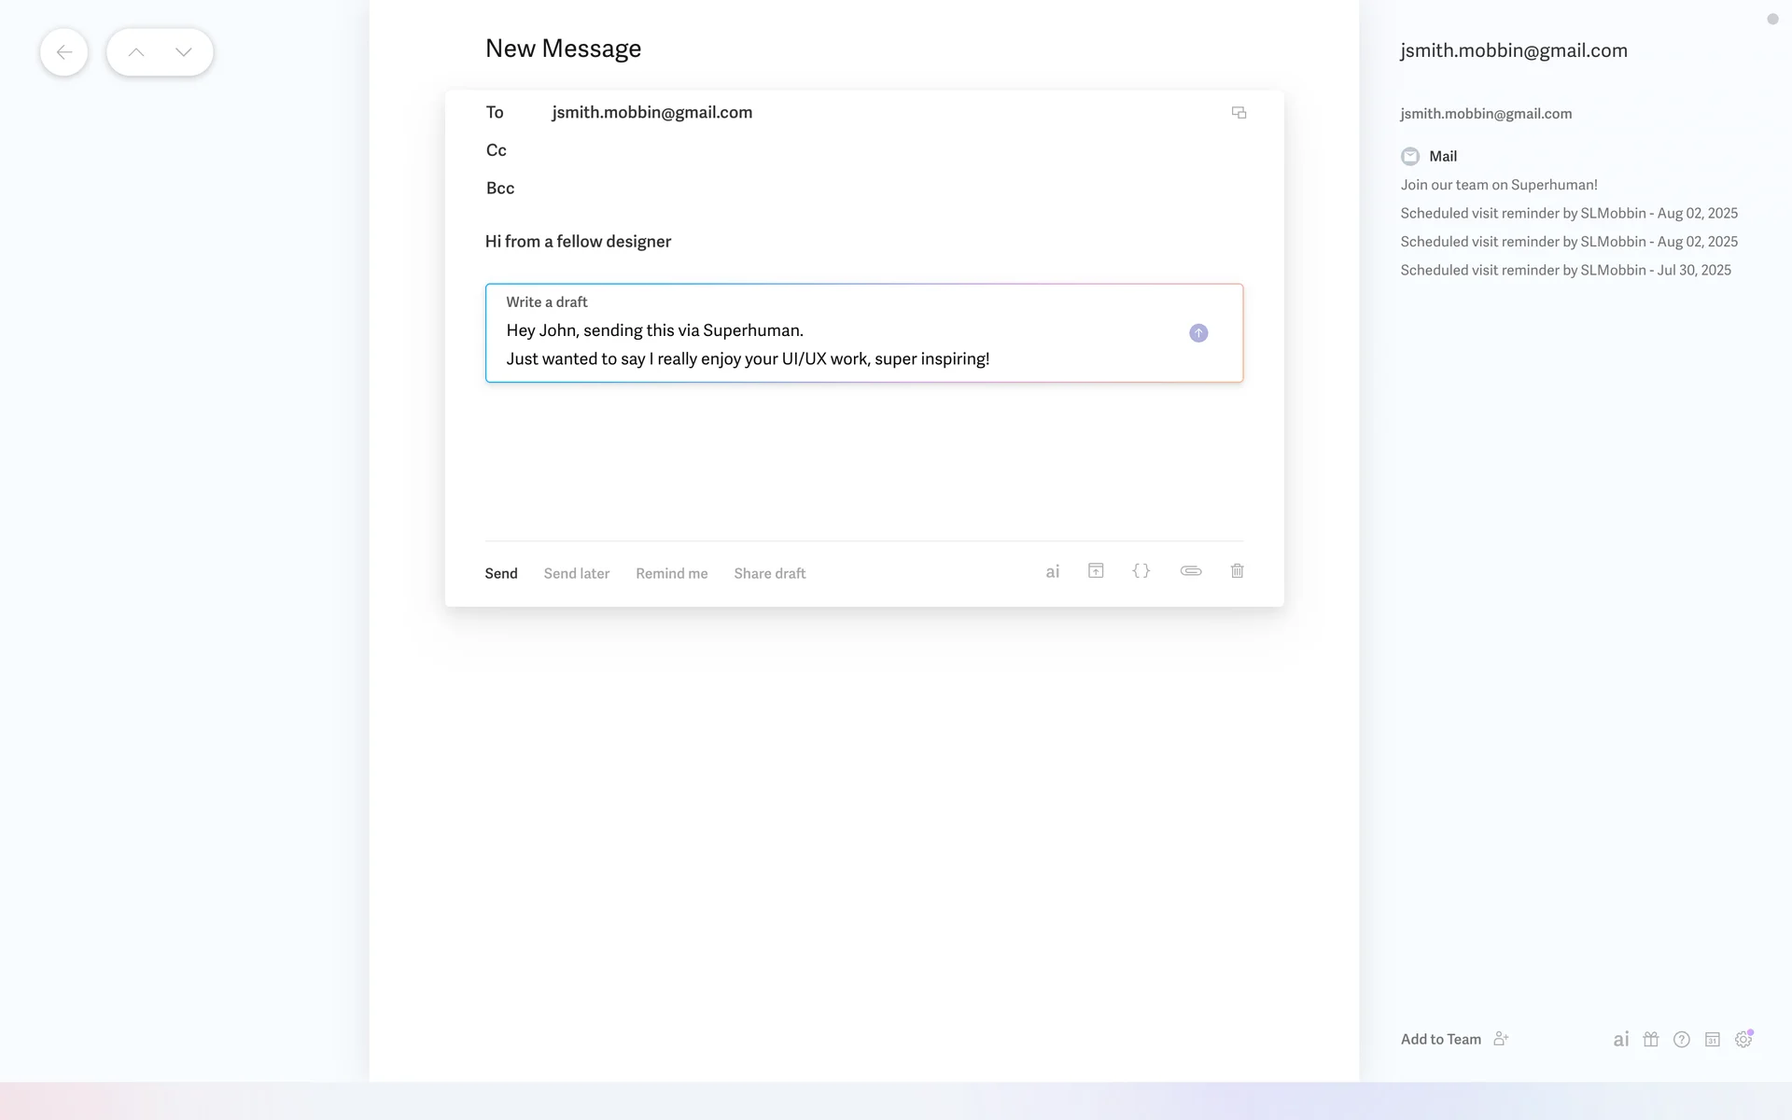Discard draft with the trash icon
This screenshot has width=1792, height=1120.
(1237, 571)
